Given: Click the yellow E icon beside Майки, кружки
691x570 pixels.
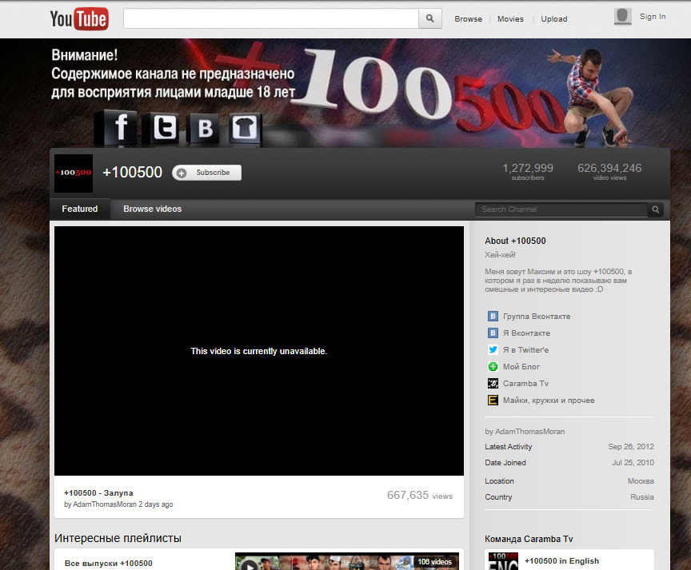Looking at the screenshot, I should tap(493, 400).
